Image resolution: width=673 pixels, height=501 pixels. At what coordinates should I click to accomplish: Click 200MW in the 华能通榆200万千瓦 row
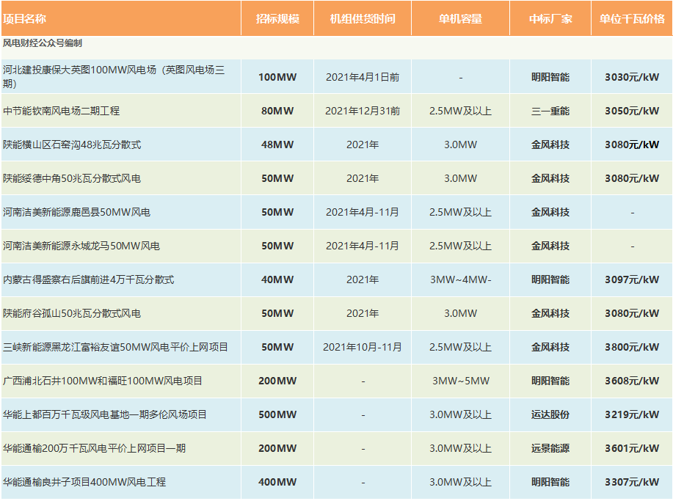(277, 448)
